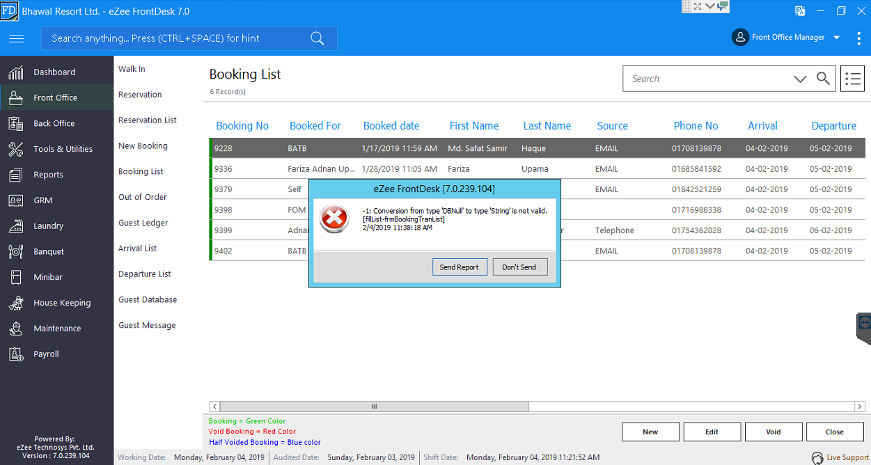Click the scrollbar left arrow

click(x=215, y=407)
